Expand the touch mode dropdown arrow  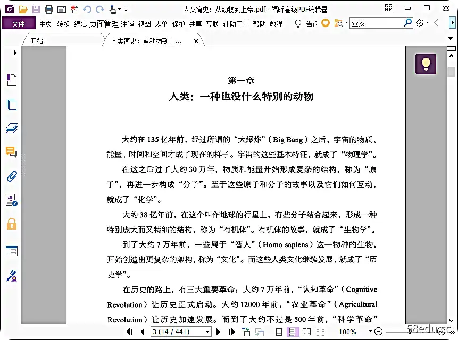(x=119, y=10)
